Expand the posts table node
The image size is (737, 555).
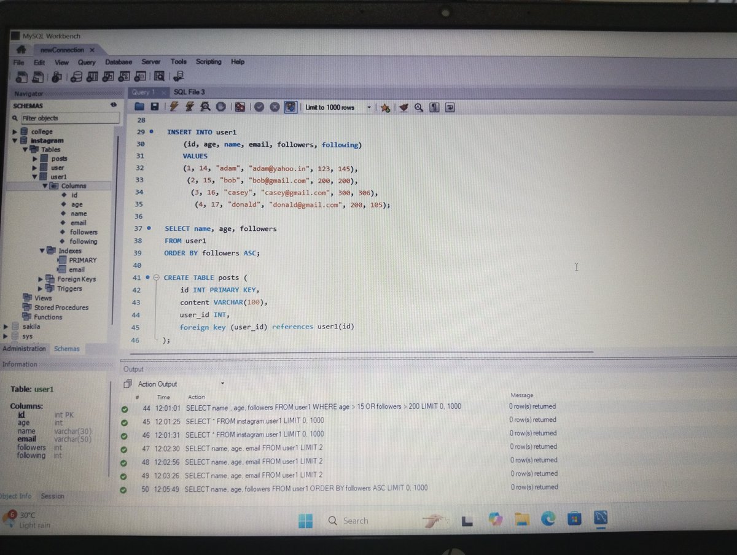click(x=36, y=158)
